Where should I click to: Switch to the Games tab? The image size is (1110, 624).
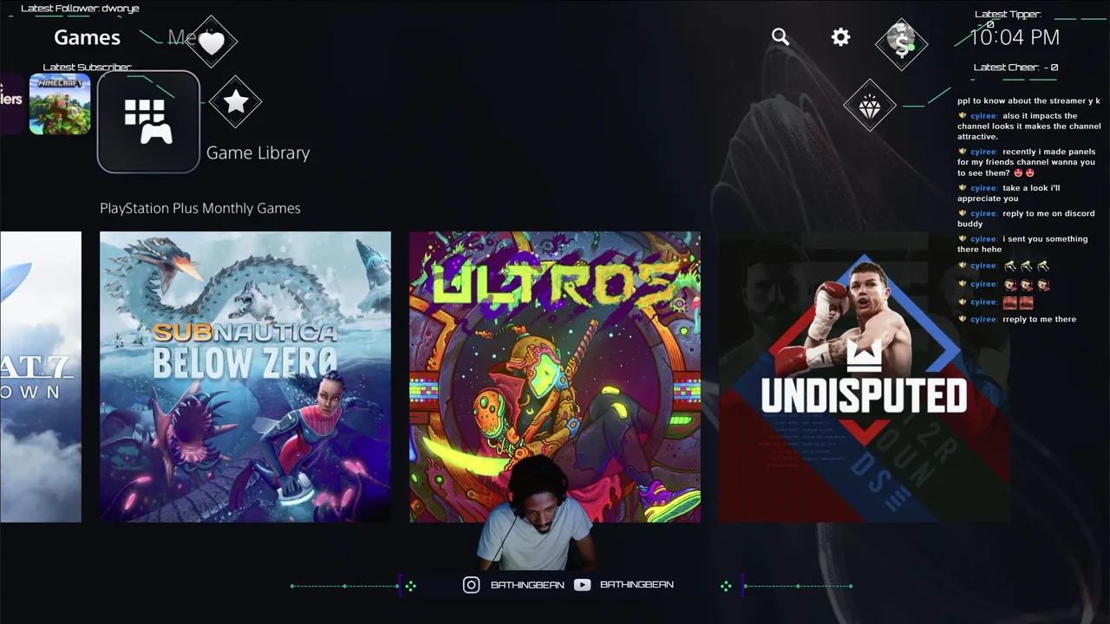click(x=87, y=37)
